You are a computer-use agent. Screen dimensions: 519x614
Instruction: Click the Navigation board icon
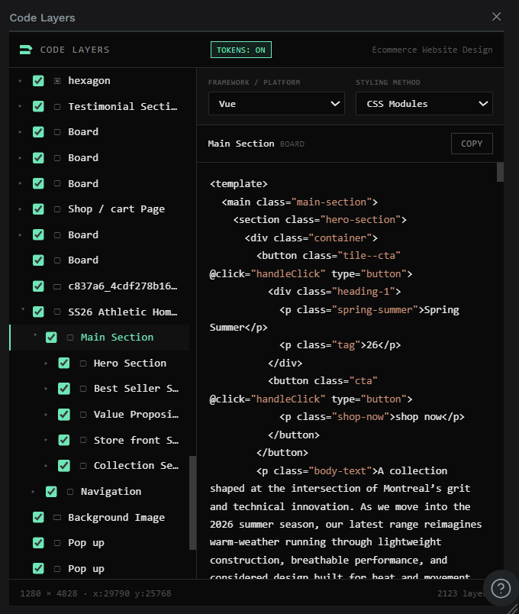70,492
